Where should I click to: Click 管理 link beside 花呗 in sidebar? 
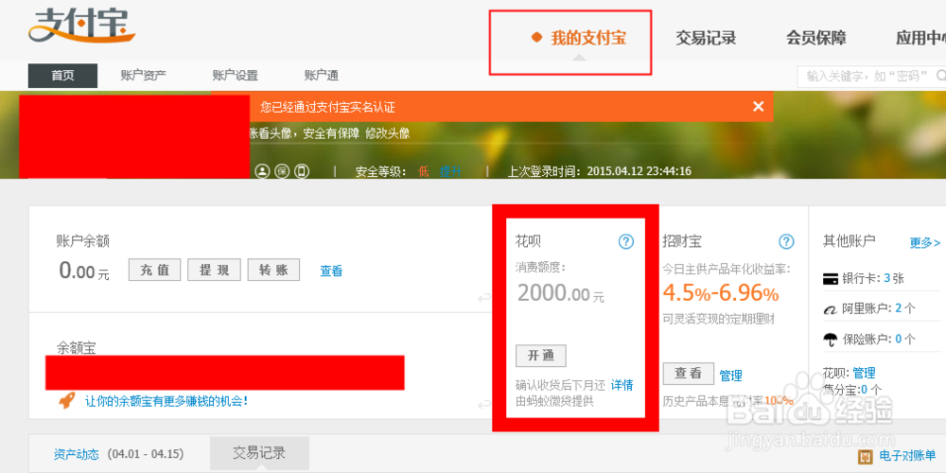[x=864, y=373]
